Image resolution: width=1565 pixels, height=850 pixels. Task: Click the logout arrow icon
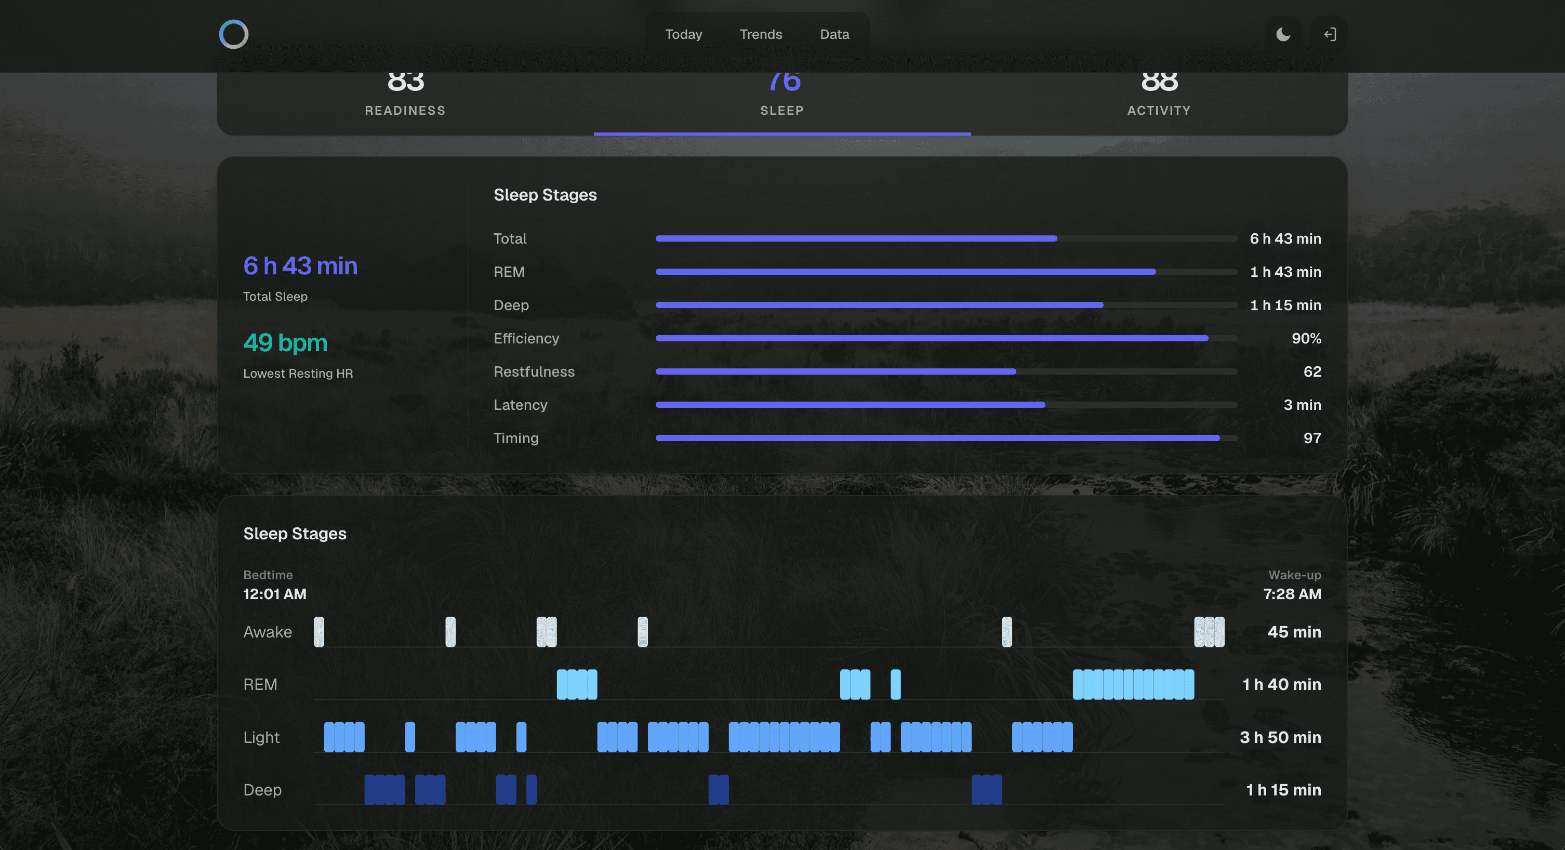1329,34
